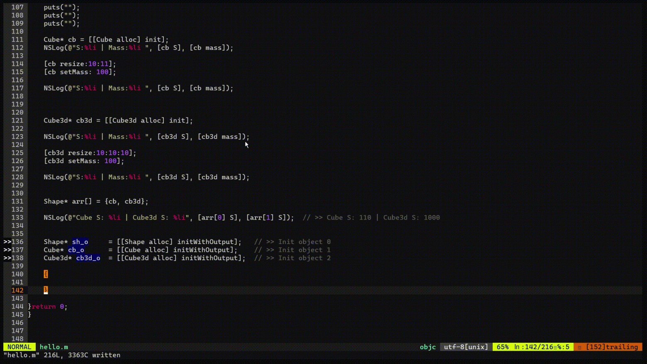Click the "return" keyword on line 144
Viewport: 647px width, 364px height.
[44, 307]
